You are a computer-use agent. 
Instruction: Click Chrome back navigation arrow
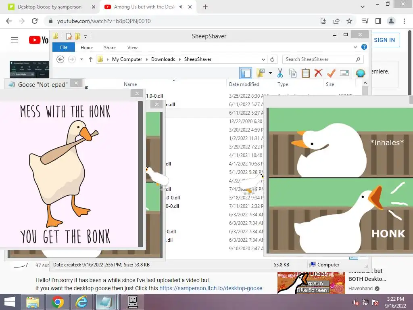(x=9, y=21)
